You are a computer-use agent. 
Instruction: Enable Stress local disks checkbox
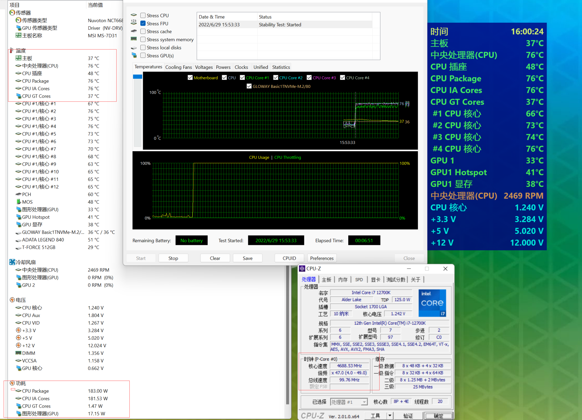tap(143, 48)
